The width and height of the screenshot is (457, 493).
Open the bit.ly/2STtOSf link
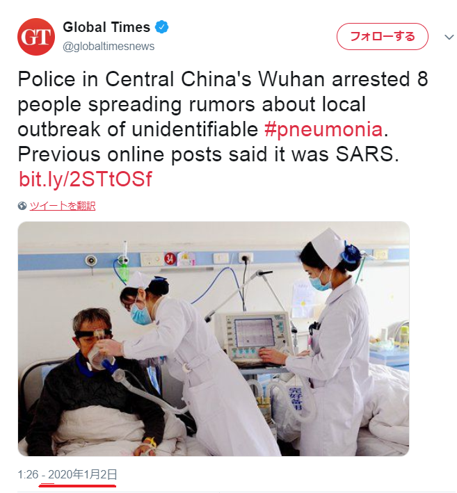pyautogui.click(x=86, y=179)
